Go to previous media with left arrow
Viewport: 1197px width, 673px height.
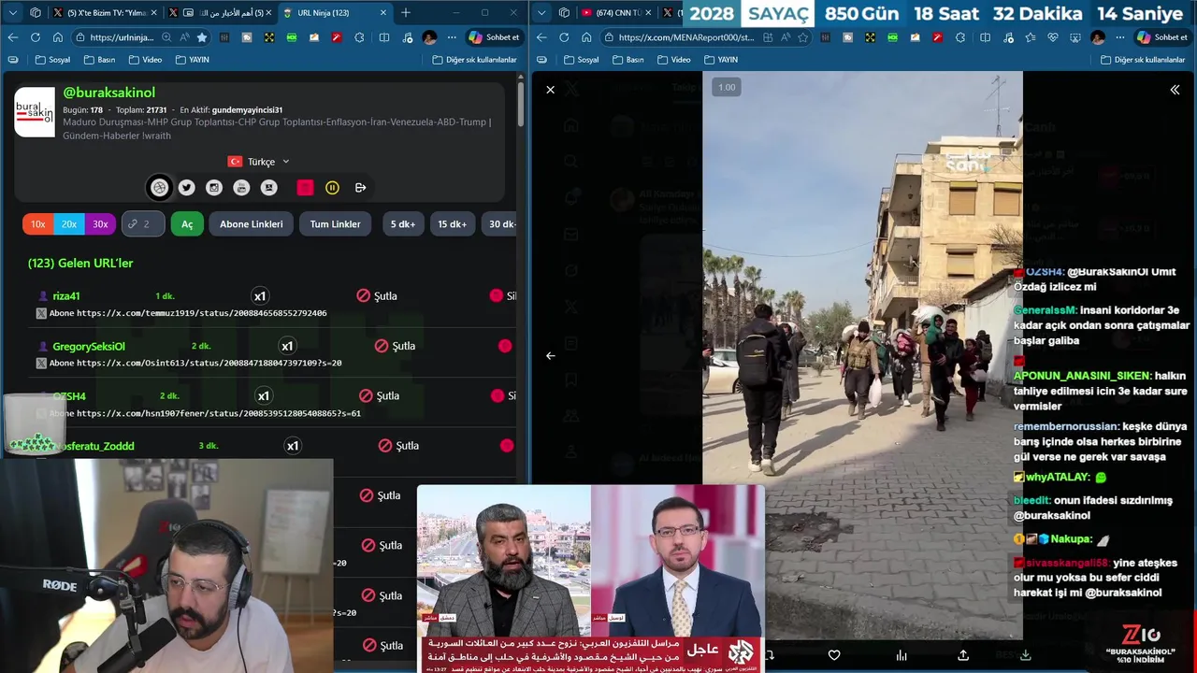click(x=551, y=356)
